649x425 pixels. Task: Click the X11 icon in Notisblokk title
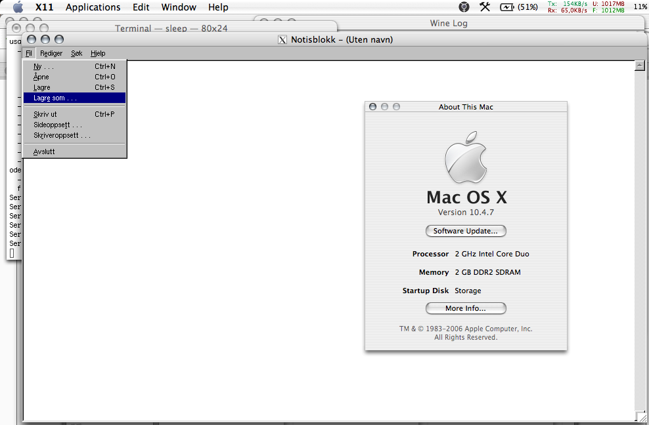(x=282, y=40)
